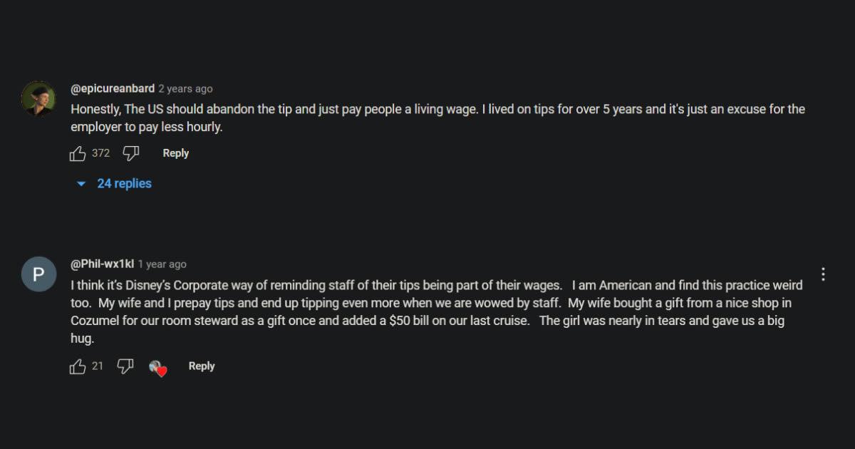Dislike the comment by @epicureanbard

(130, 153)
